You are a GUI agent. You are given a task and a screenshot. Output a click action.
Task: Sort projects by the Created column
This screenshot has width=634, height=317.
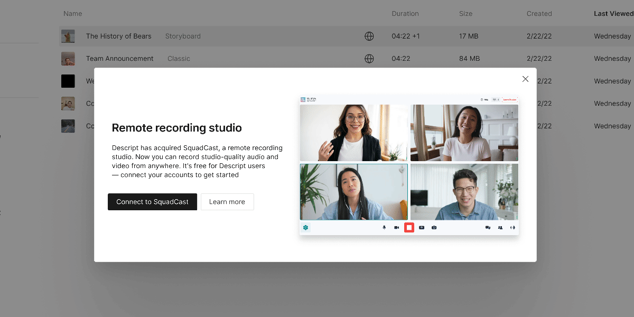click(x=539, y=14)
